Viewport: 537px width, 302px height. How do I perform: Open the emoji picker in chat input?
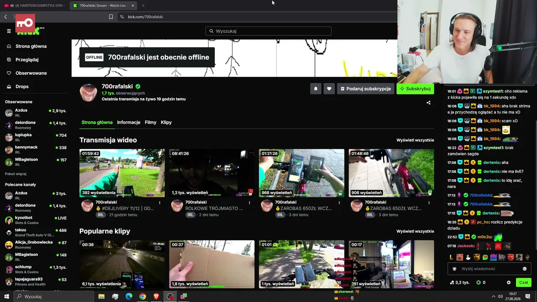coord(524,269)
